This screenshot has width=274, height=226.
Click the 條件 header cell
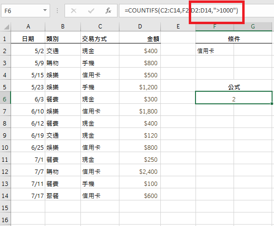[234, 39]
